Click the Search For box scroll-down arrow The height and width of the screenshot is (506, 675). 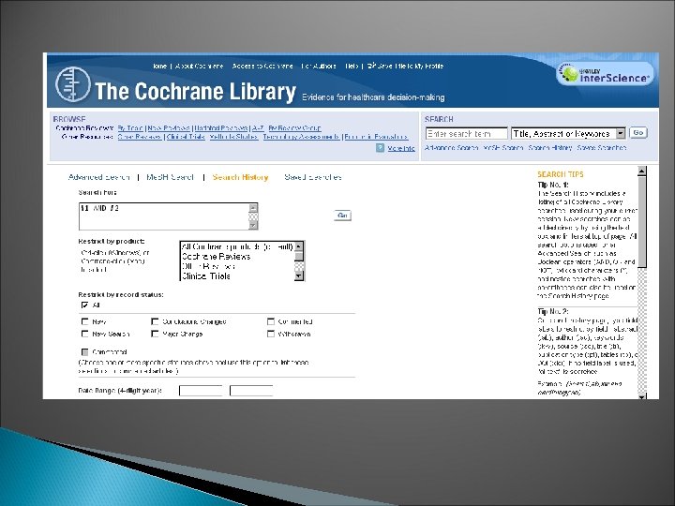click(253, 225)
